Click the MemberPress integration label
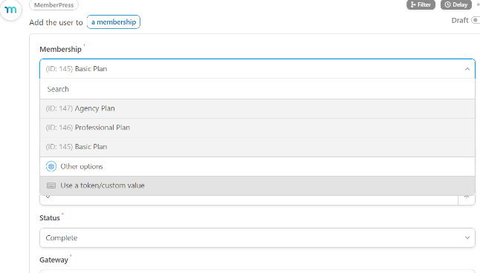 coord(54,5)
